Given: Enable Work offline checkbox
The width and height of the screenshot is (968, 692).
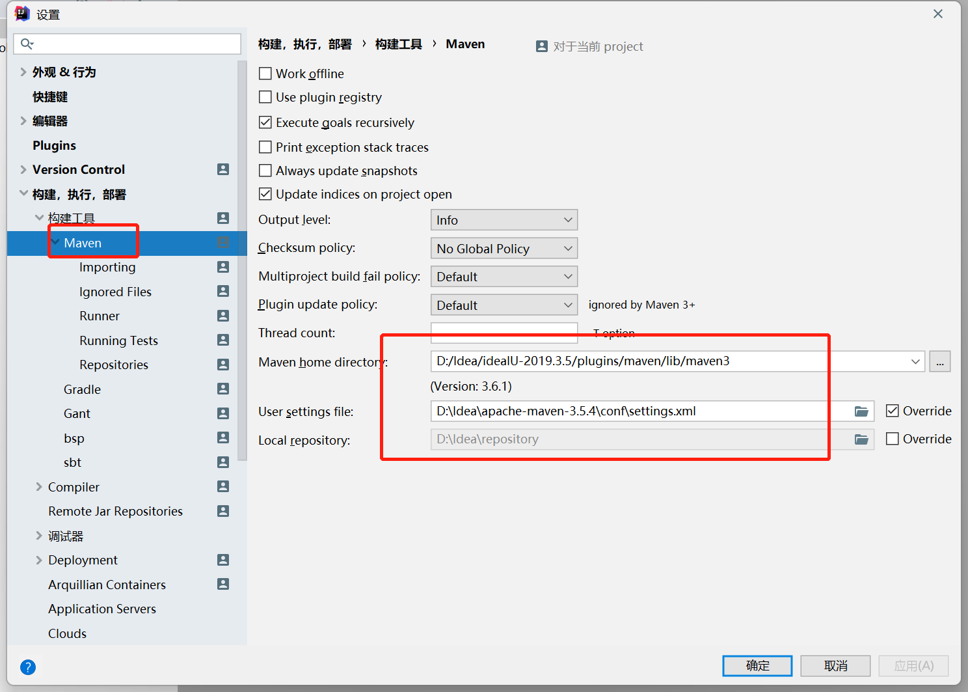Looking at the screenshot, I should 265,74.
